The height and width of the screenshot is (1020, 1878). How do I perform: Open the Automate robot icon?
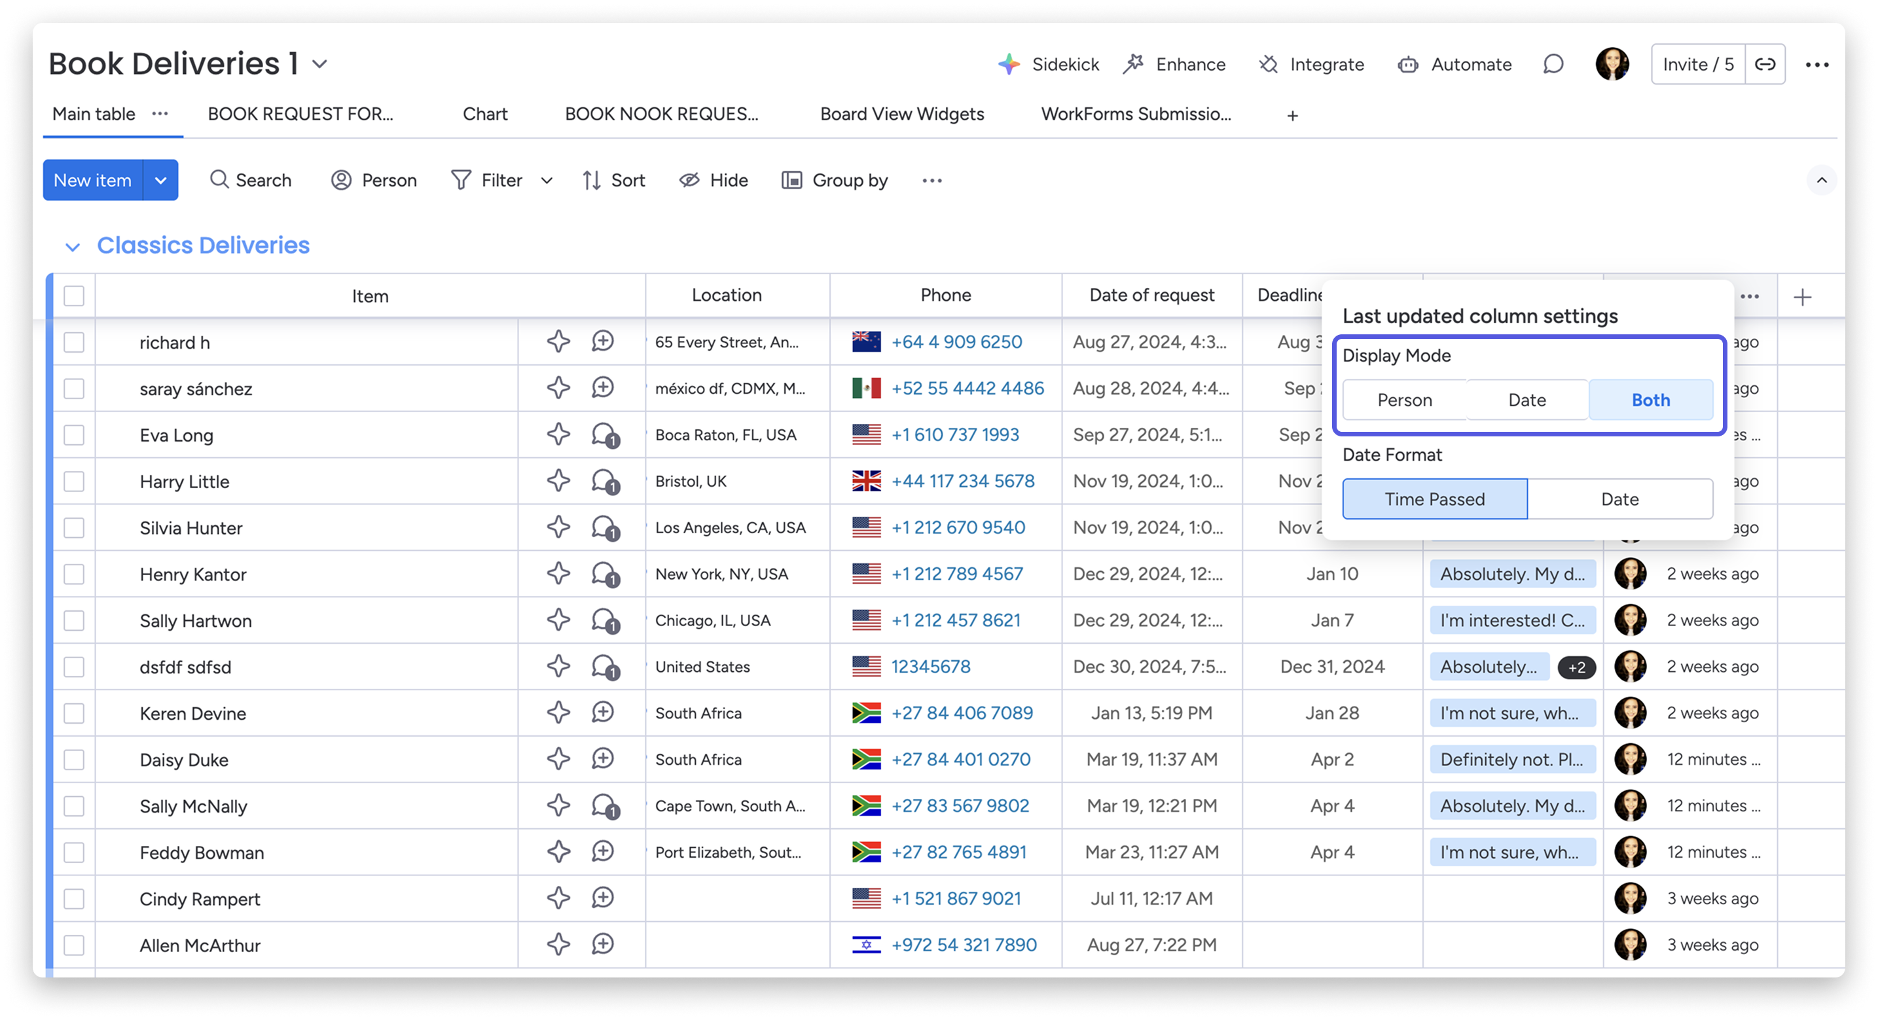(x=1408, y=64)
